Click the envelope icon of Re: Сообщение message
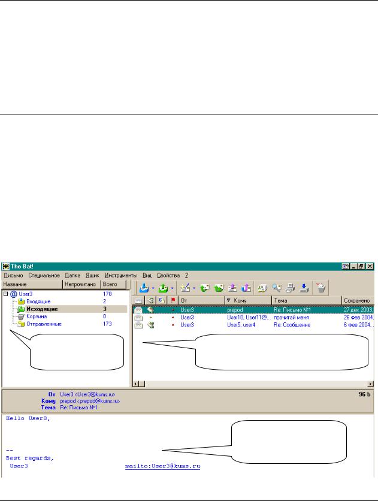 [x=138, y=325]
